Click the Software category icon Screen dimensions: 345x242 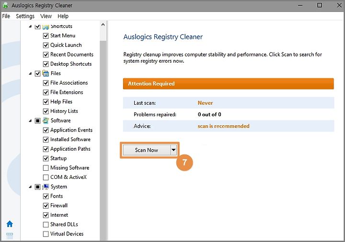point(46,121)
